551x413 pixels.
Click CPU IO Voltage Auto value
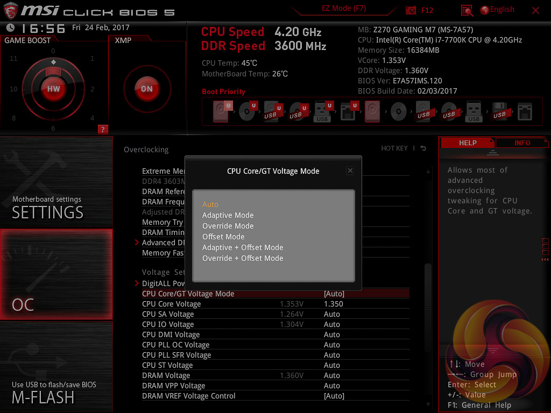pos(331,324)
